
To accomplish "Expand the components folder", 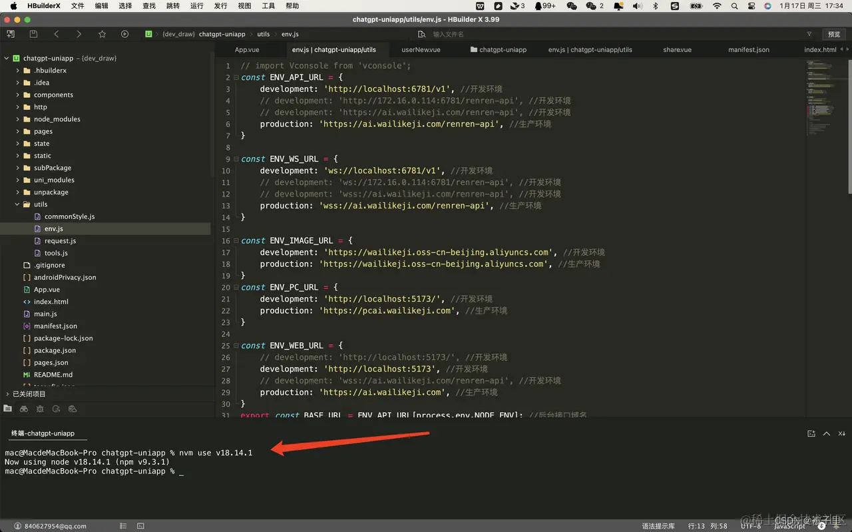I will [x=17, y=95].
